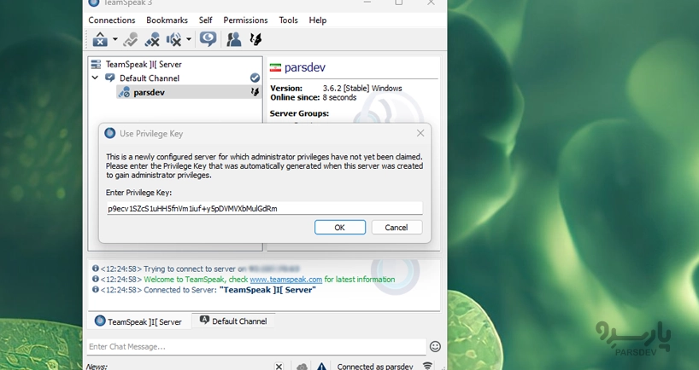Click the default channel checkmark badge
Image resolution: width=699 pixels, height=370 pixels.
point(255,78)
